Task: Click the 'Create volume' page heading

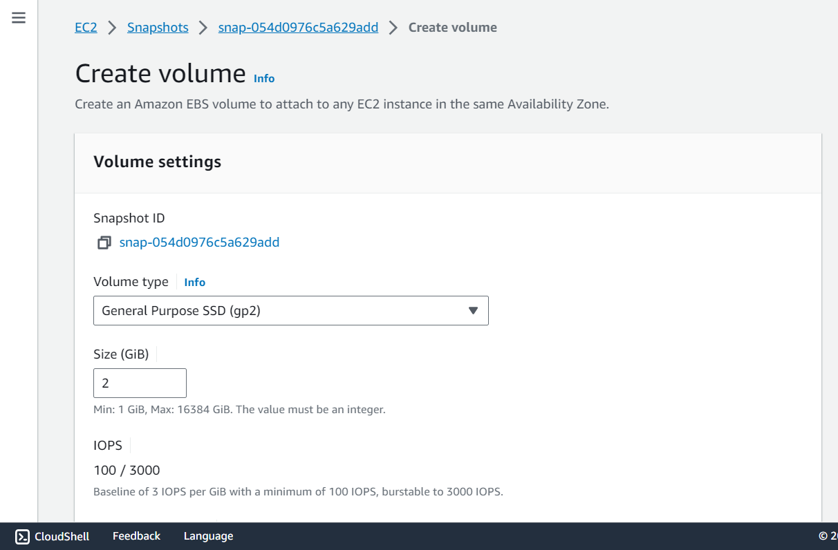Action: point(160,73)
